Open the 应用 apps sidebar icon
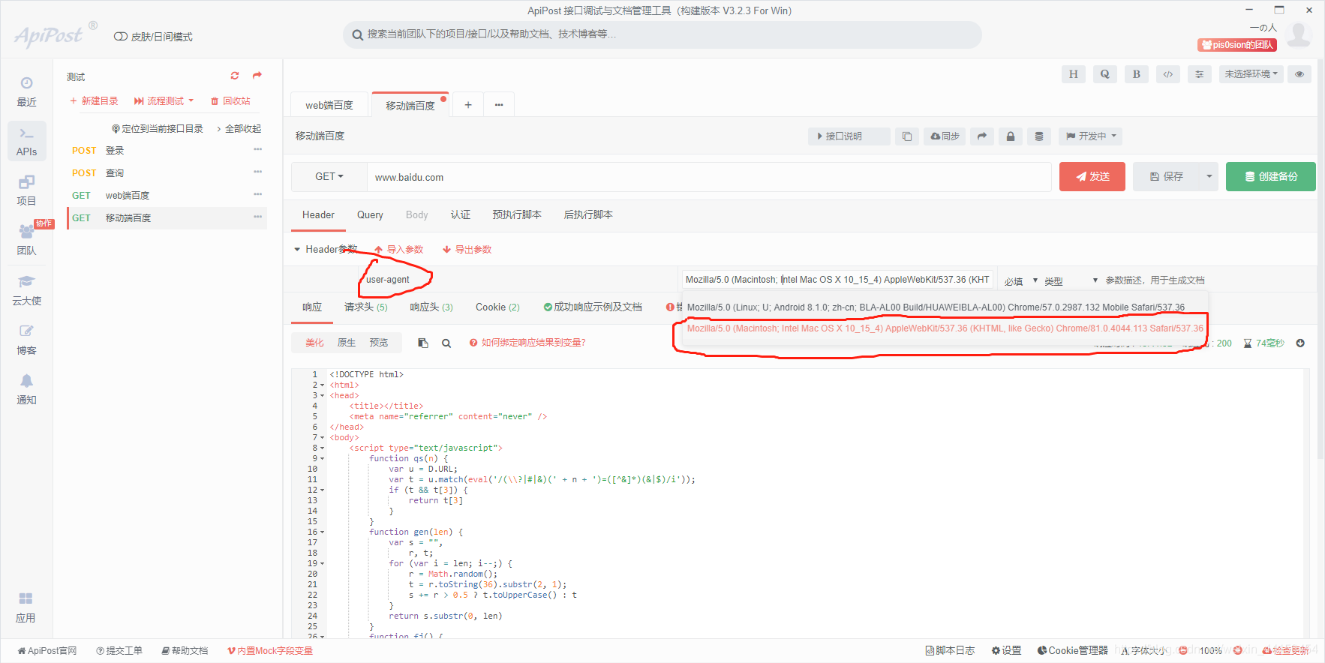The height and width of the screenshot is (663, 1325). pos(26,607)
